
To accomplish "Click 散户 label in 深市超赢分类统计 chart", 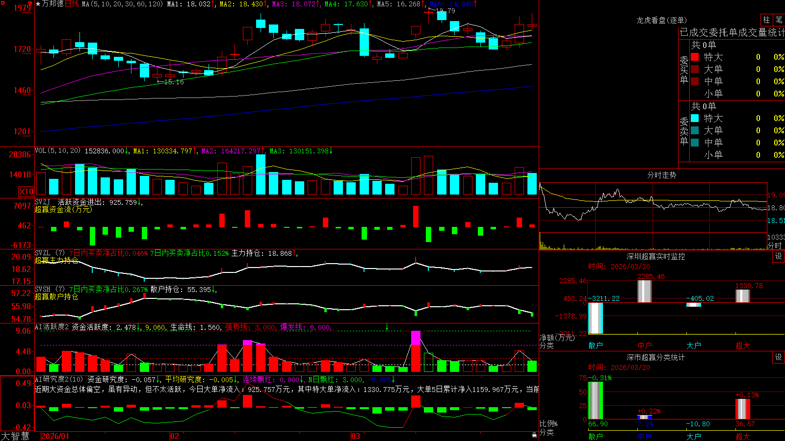I will pos(596,437).
